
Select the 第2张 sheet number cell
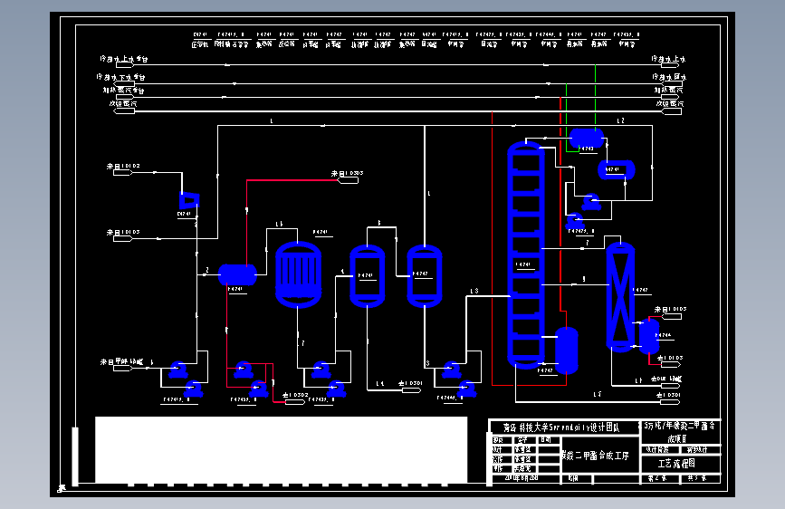(x=660, y=478)
